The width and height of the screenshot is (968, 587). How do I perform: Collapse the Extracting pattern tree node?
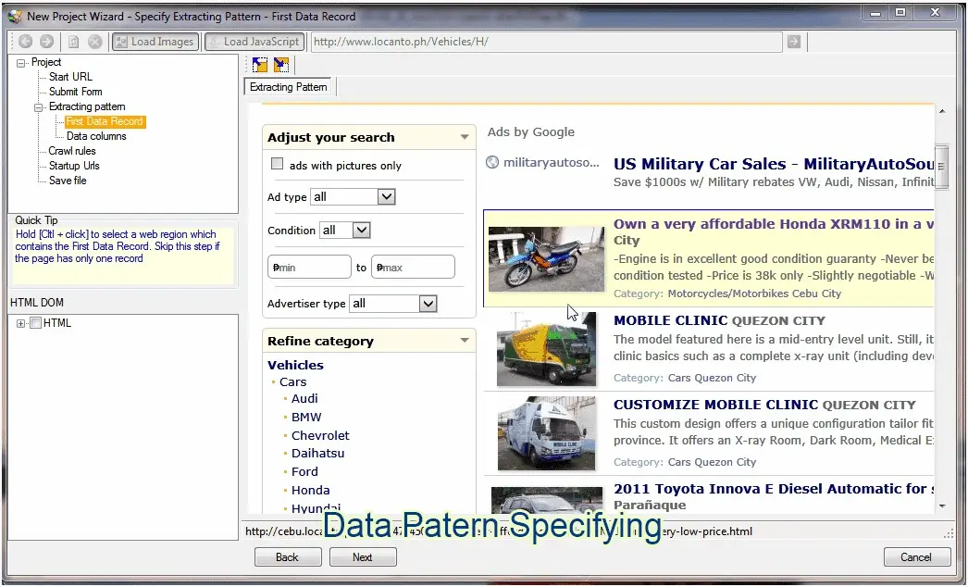(x=38, y=106)
